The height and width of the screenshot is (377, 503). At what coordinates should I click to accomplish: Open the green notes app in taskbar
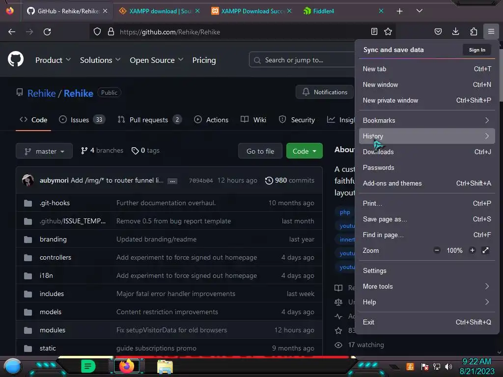(x=88, y=366)
